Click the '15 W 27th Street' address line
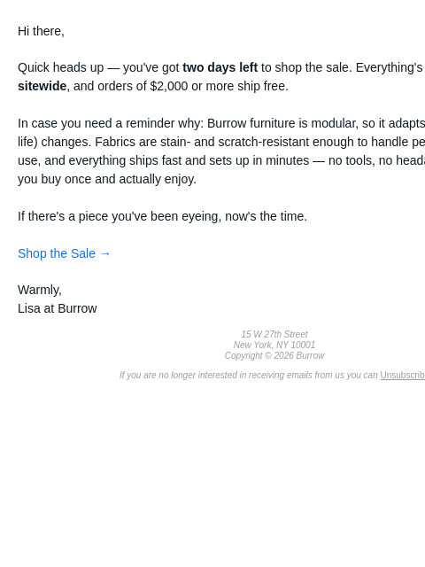This screenshot has height=567, width=425. (274, 334)
